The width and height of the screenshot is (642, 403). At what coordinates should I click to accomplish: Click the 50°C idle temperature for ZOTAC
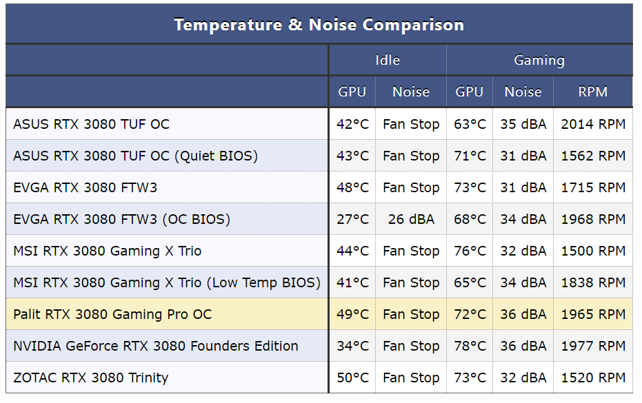point(352,378)
